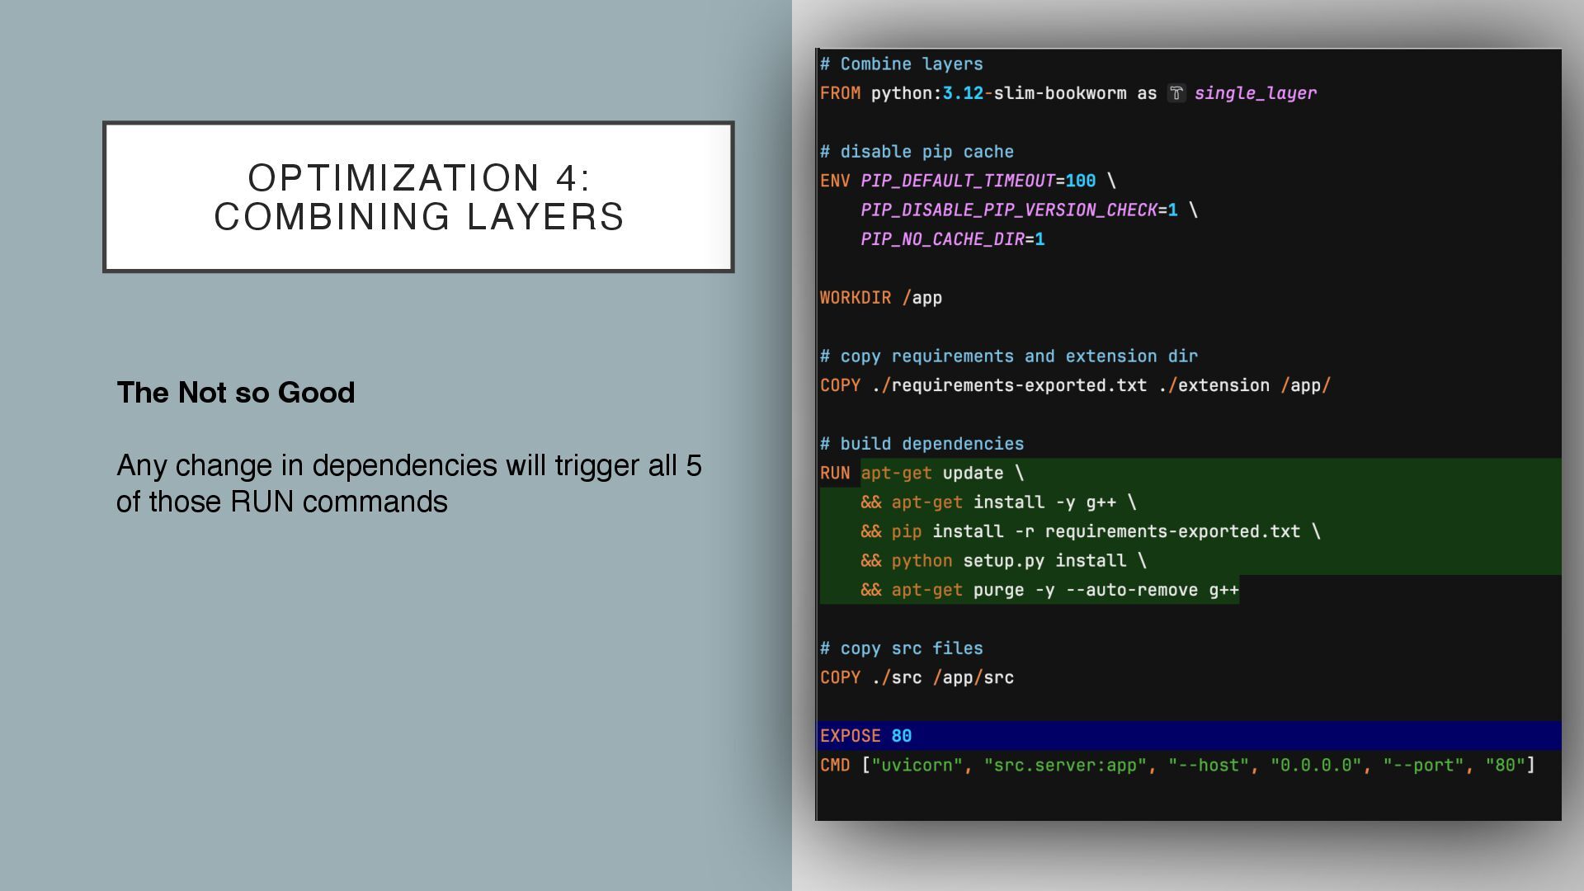Click 'python setup.py install' line
This screenshot has width=1584, height=891.
(x=1003, y=561)
